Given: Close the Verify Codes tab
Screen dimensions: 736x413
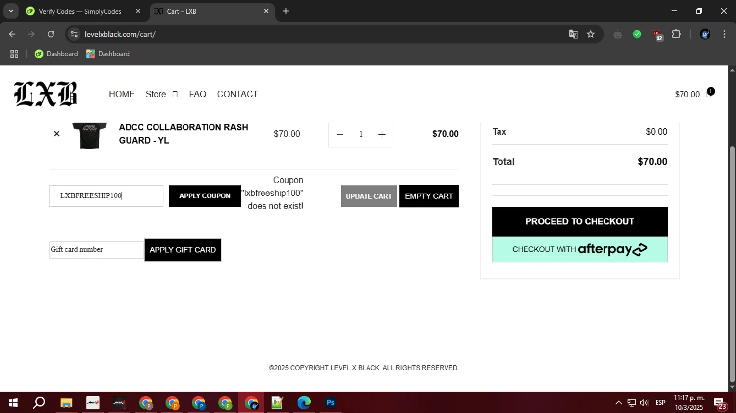Looking at the screenshot, I should click(138, 11).
